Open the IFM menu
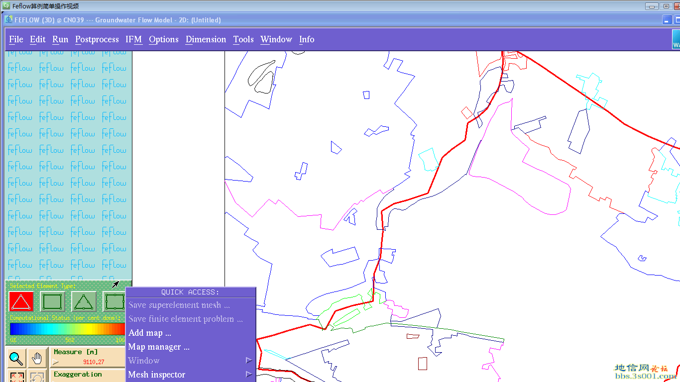 click(133, 39)
